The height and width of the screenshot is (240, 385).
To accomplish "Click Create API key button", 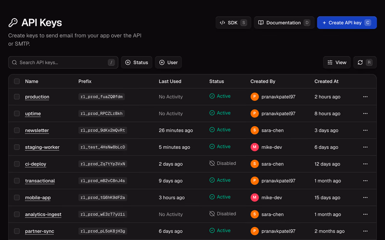I will coord(346,23).
